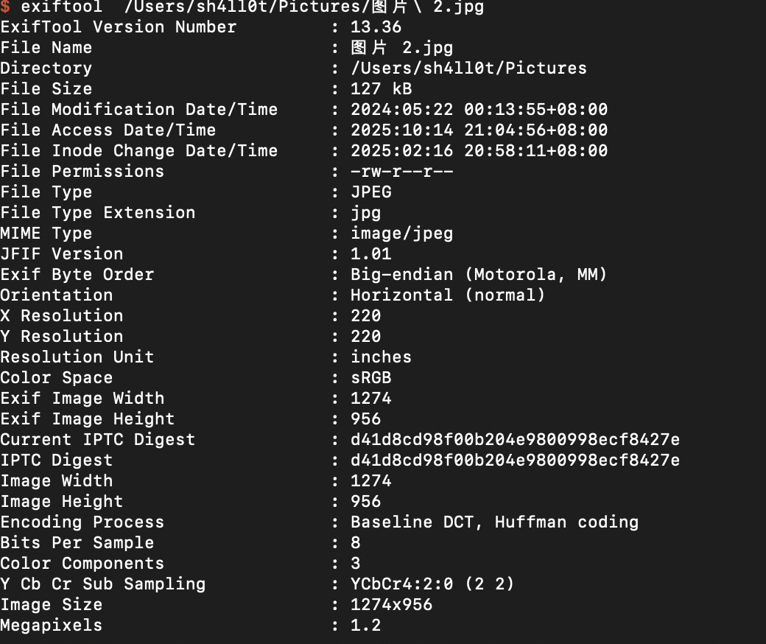Screen dimensions: 766x644
Task: Click the File Modification Date/Time value
Action: coord(479,110)
